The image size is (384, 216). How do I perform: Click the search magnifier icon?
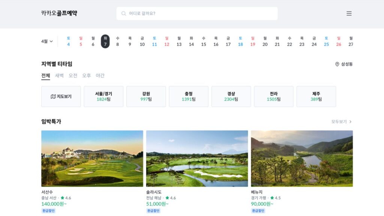(x=124, y=13)
